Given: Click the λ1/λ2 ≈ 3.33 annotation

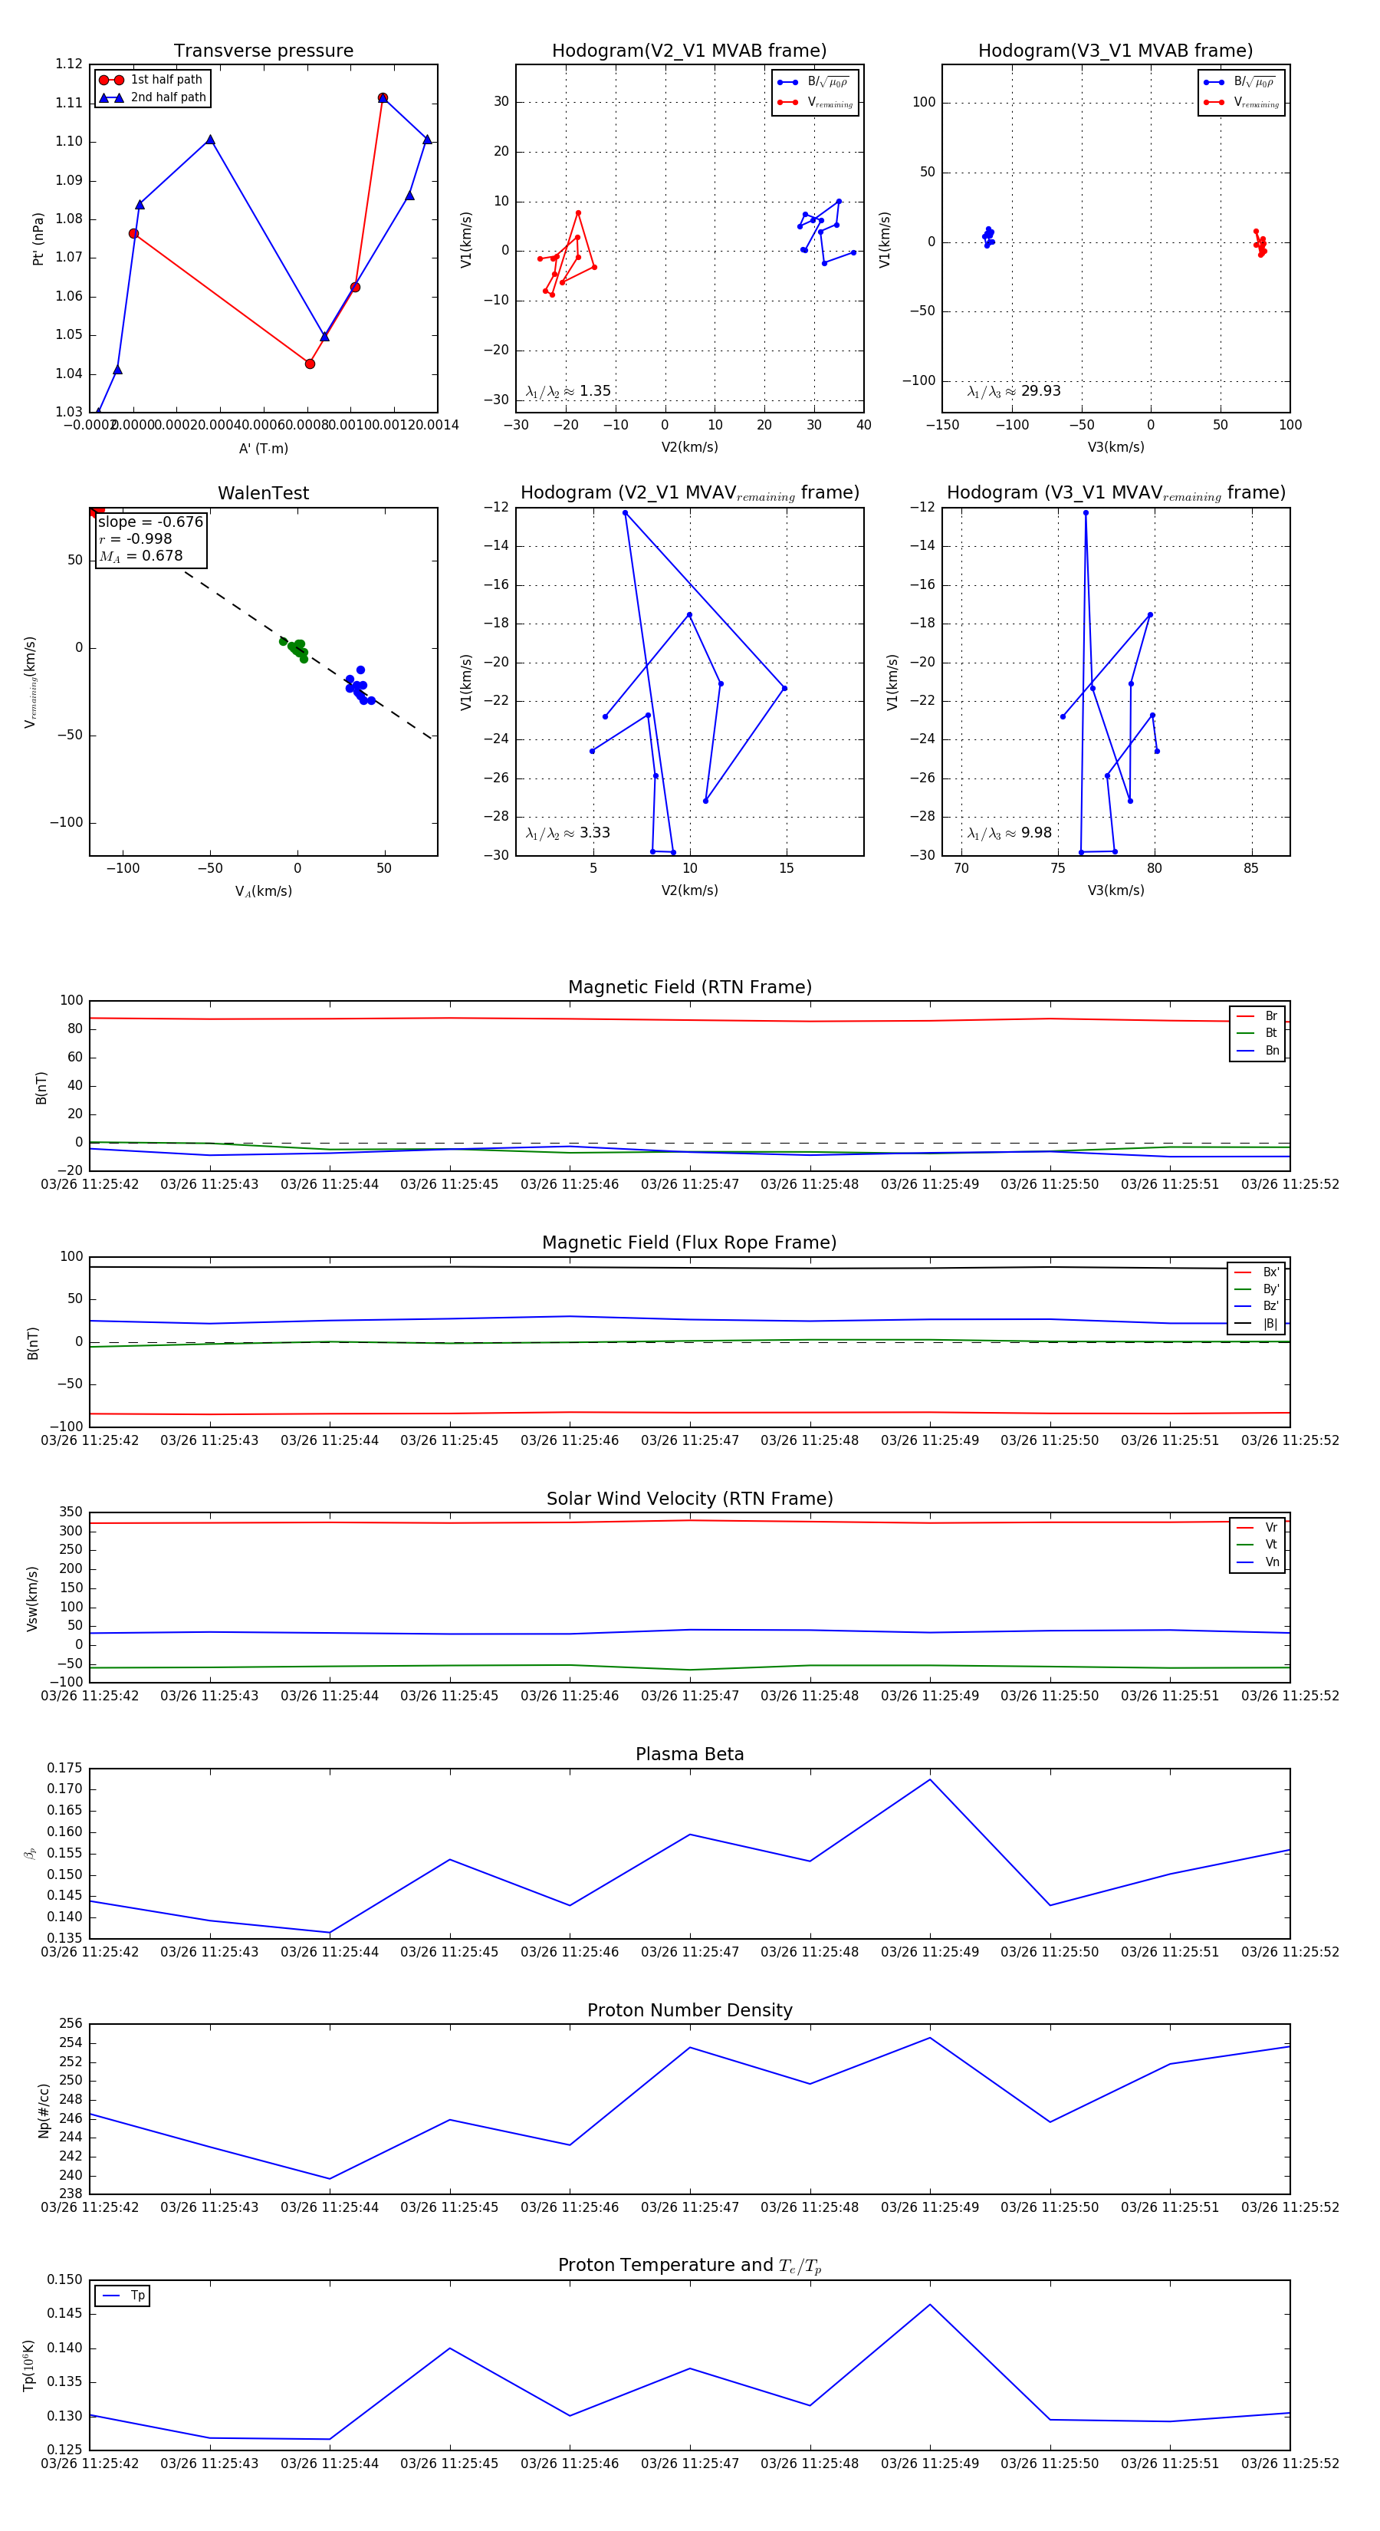Looking at the screenshot, I should (567, 833).
